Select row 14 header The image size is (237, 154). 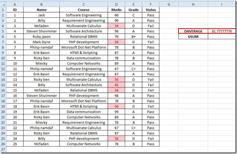[3, 80]
